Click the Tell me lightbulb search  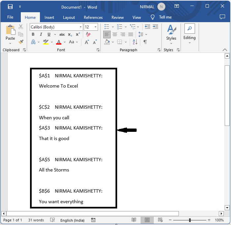click(161, 17)
